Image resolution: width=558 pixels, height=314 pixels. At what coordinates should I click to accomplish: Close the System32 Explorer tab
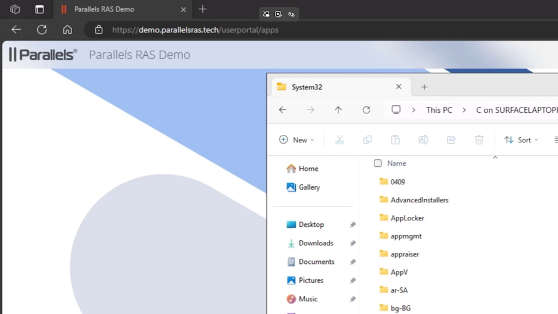pyautogui.click(x=399, y=87)
